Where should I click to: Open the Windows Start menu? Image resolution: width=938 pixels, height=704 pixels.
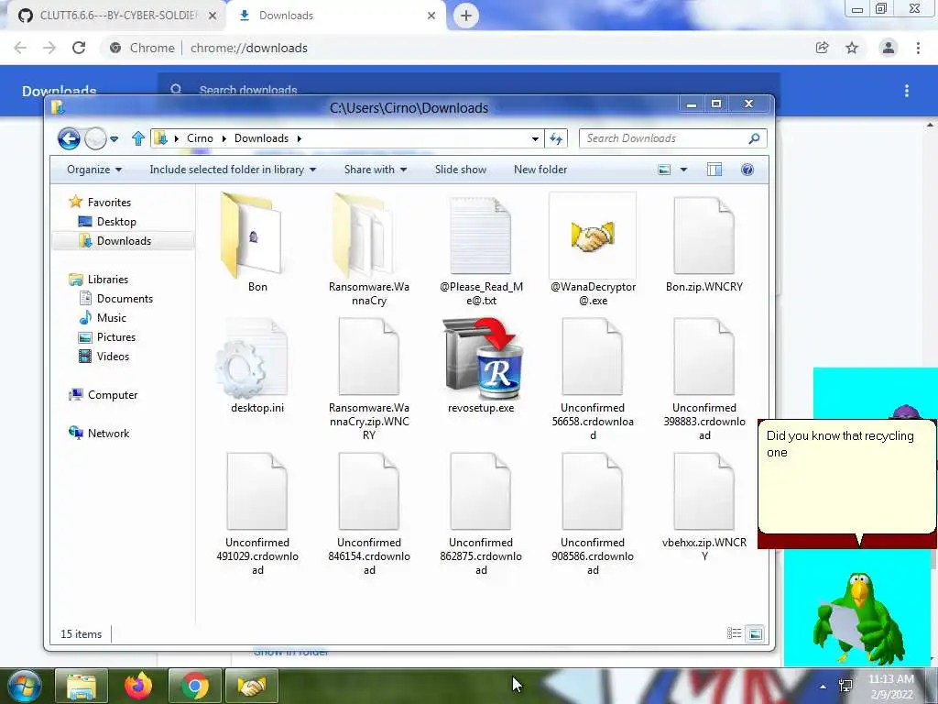click(x=23, y=686)
